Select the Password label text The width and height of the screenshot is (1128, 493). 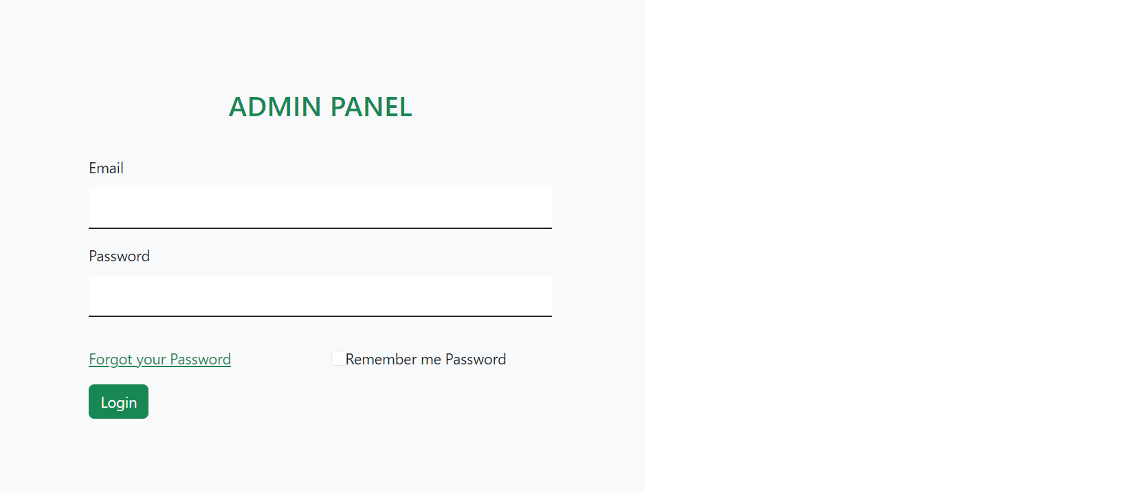[119, 256]
